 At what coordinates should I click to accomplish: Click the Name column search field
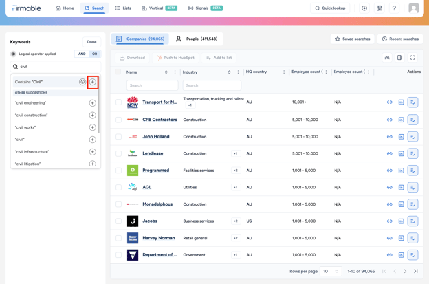pyautogui.click(x=153, y=85)
